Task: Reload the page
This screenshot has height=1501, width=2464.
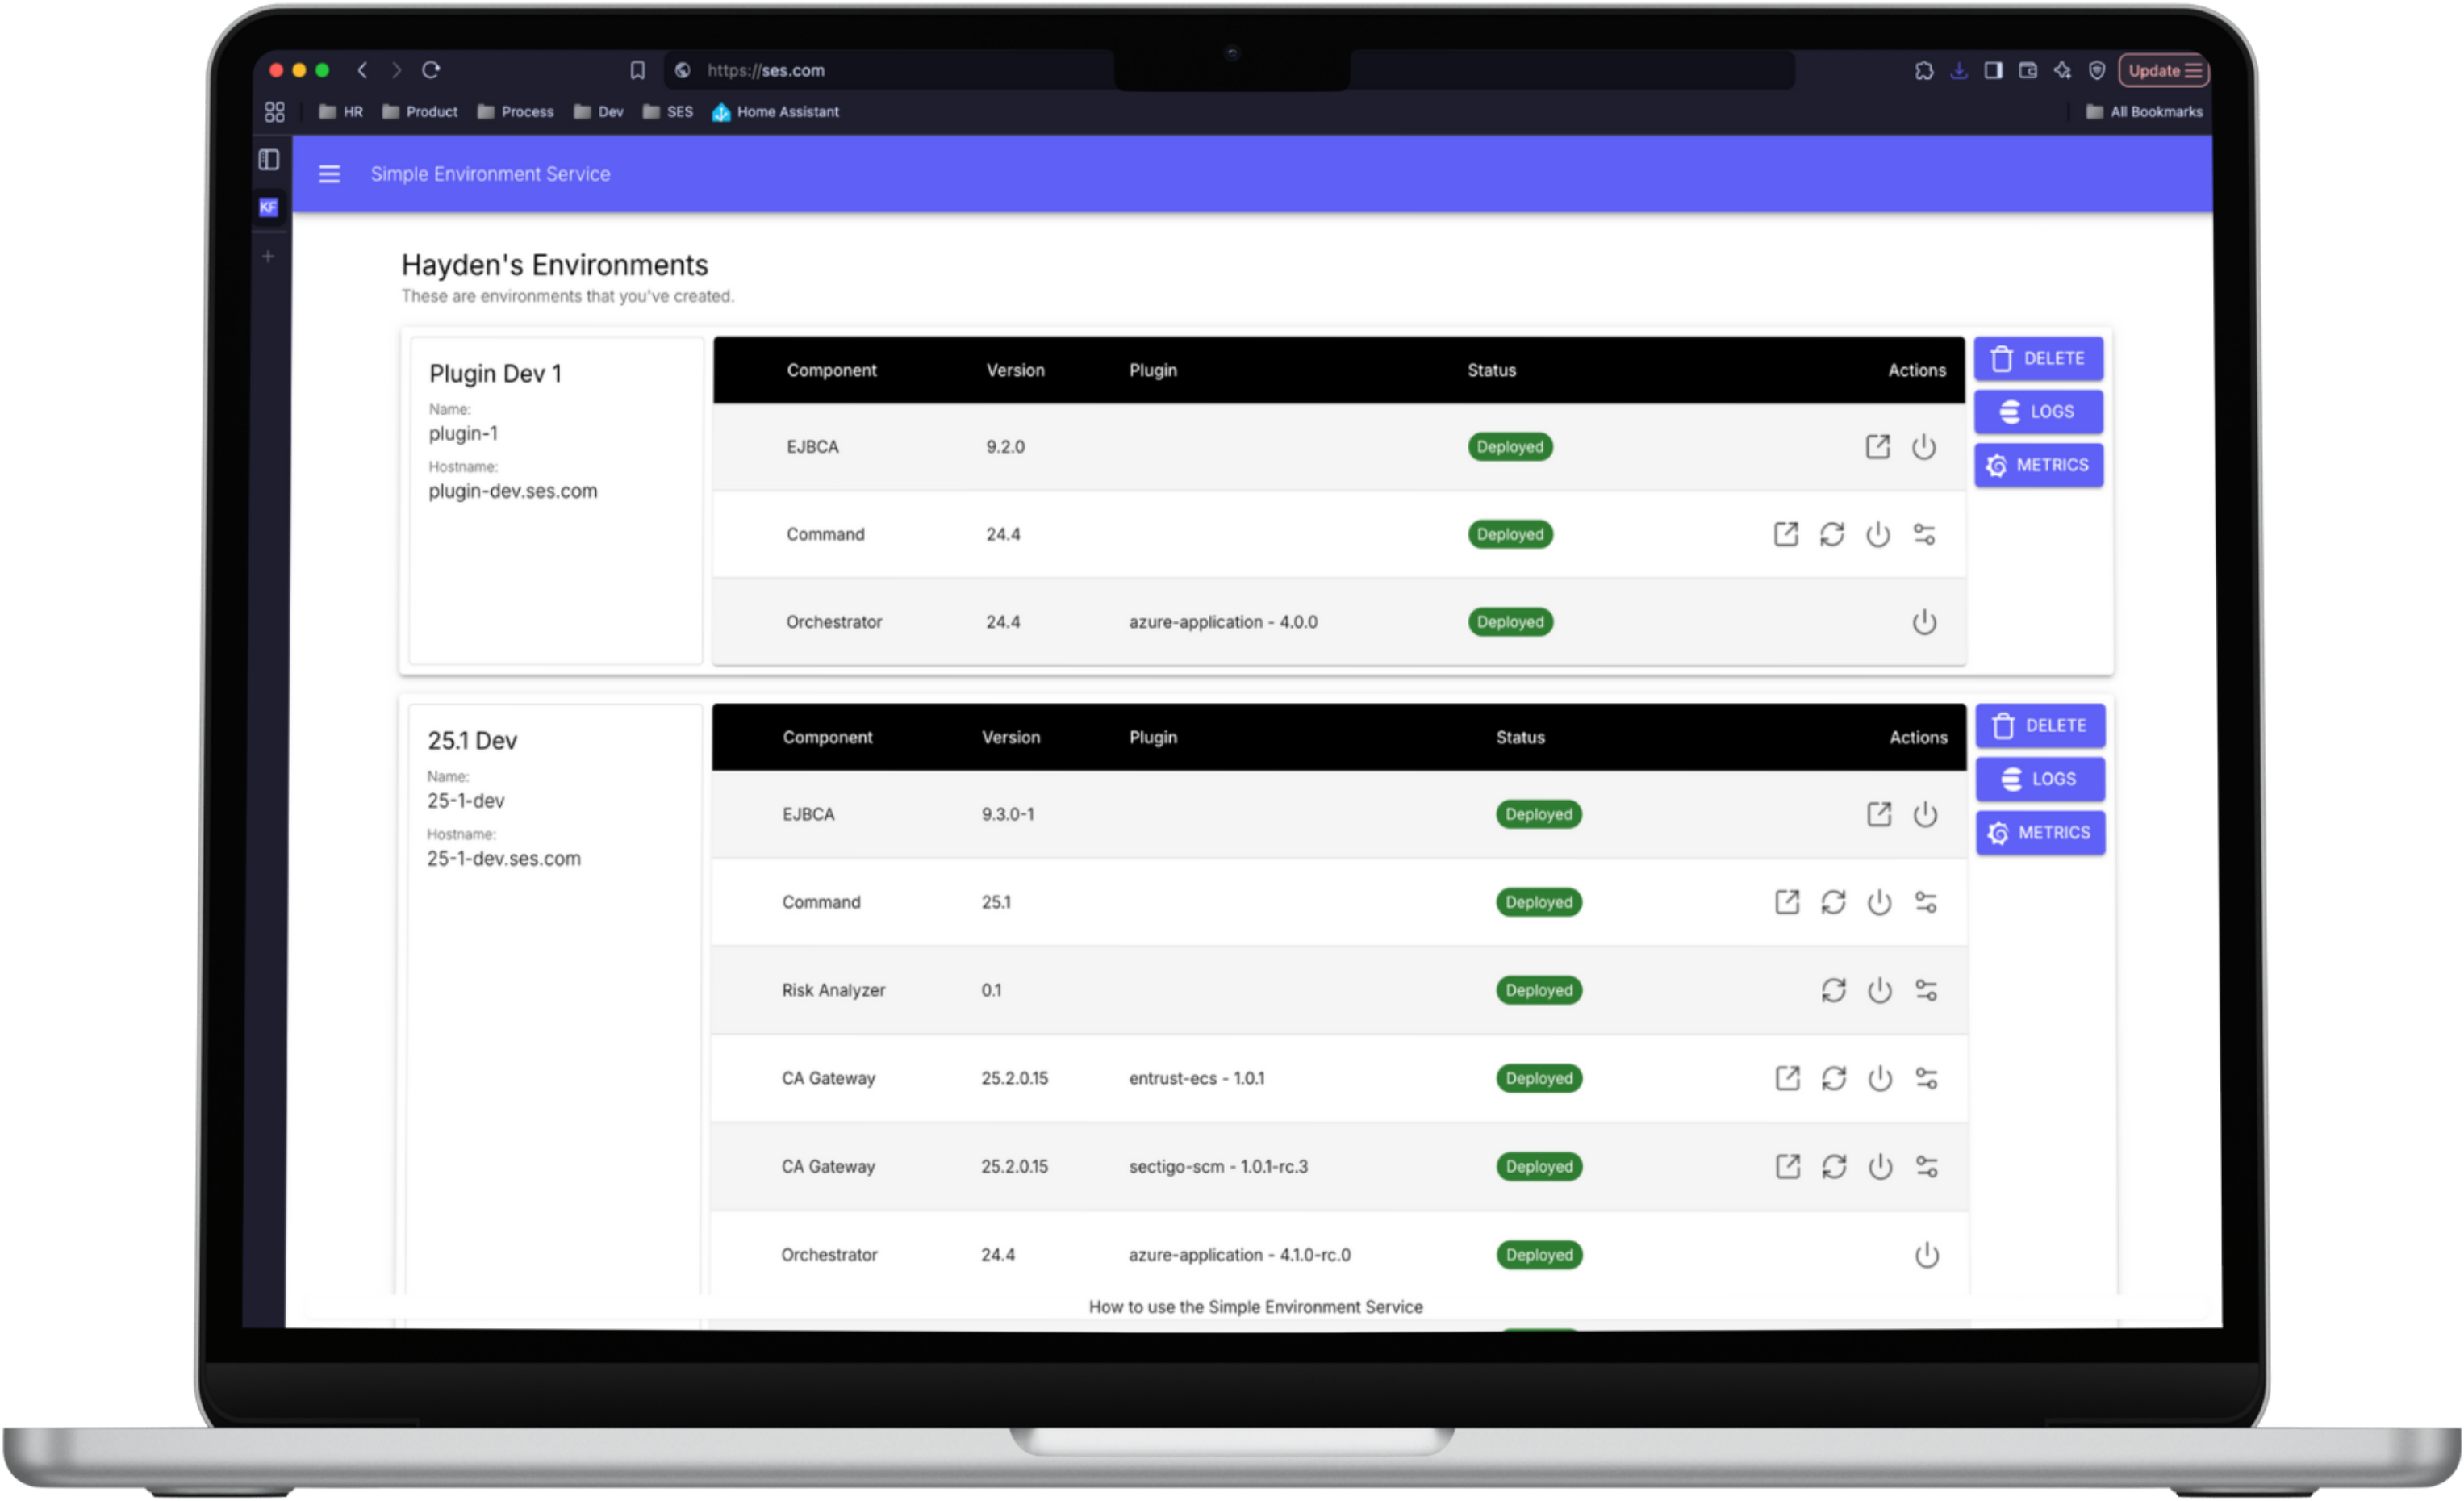Action: pos(431,70)
